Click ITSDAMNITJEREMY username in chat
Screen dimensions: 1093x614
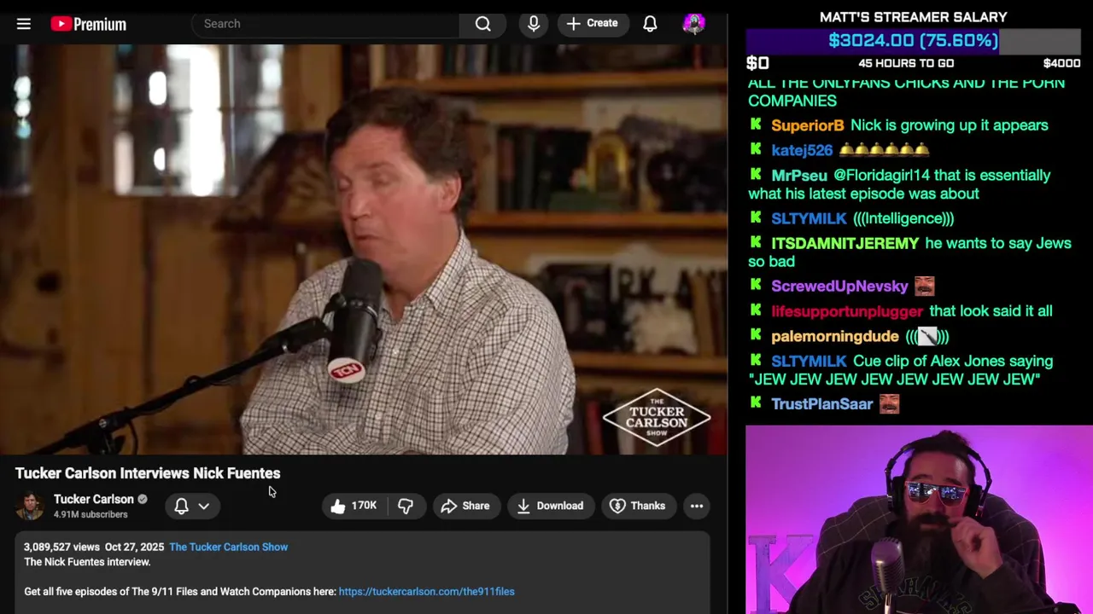[x=845, y=243]
